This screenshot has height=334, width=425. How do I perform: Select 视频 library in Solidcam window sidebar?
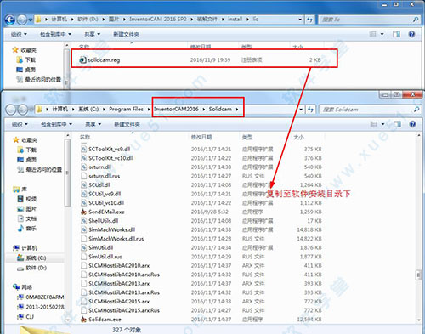point(27,199)
